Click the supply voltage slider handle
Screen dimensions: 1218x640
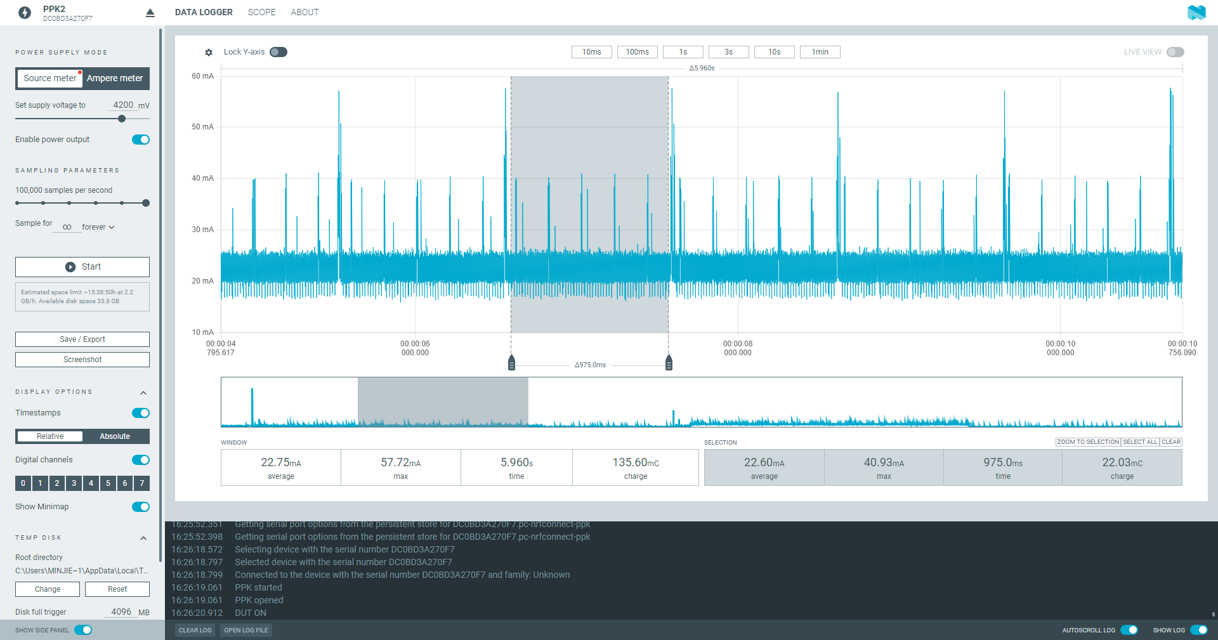coord(122,119)
